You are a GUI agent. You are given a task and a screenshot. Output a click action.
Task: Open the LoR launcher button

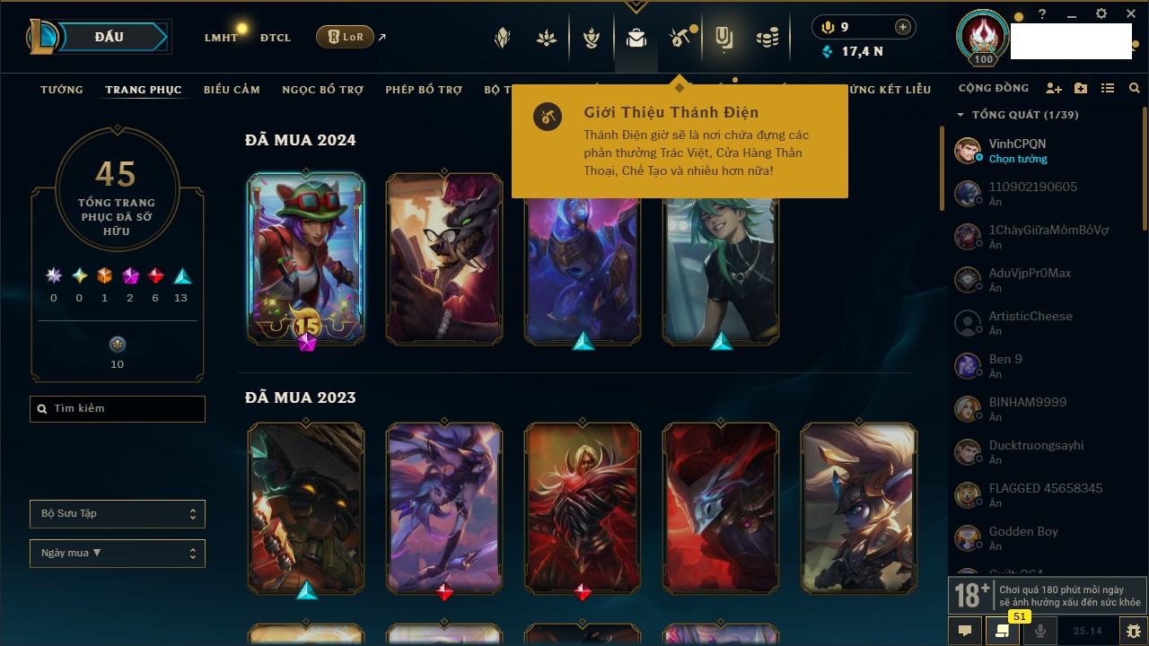pos(345,37)
